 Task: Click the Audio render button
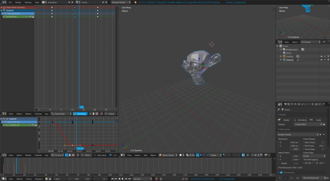(317, 120)
